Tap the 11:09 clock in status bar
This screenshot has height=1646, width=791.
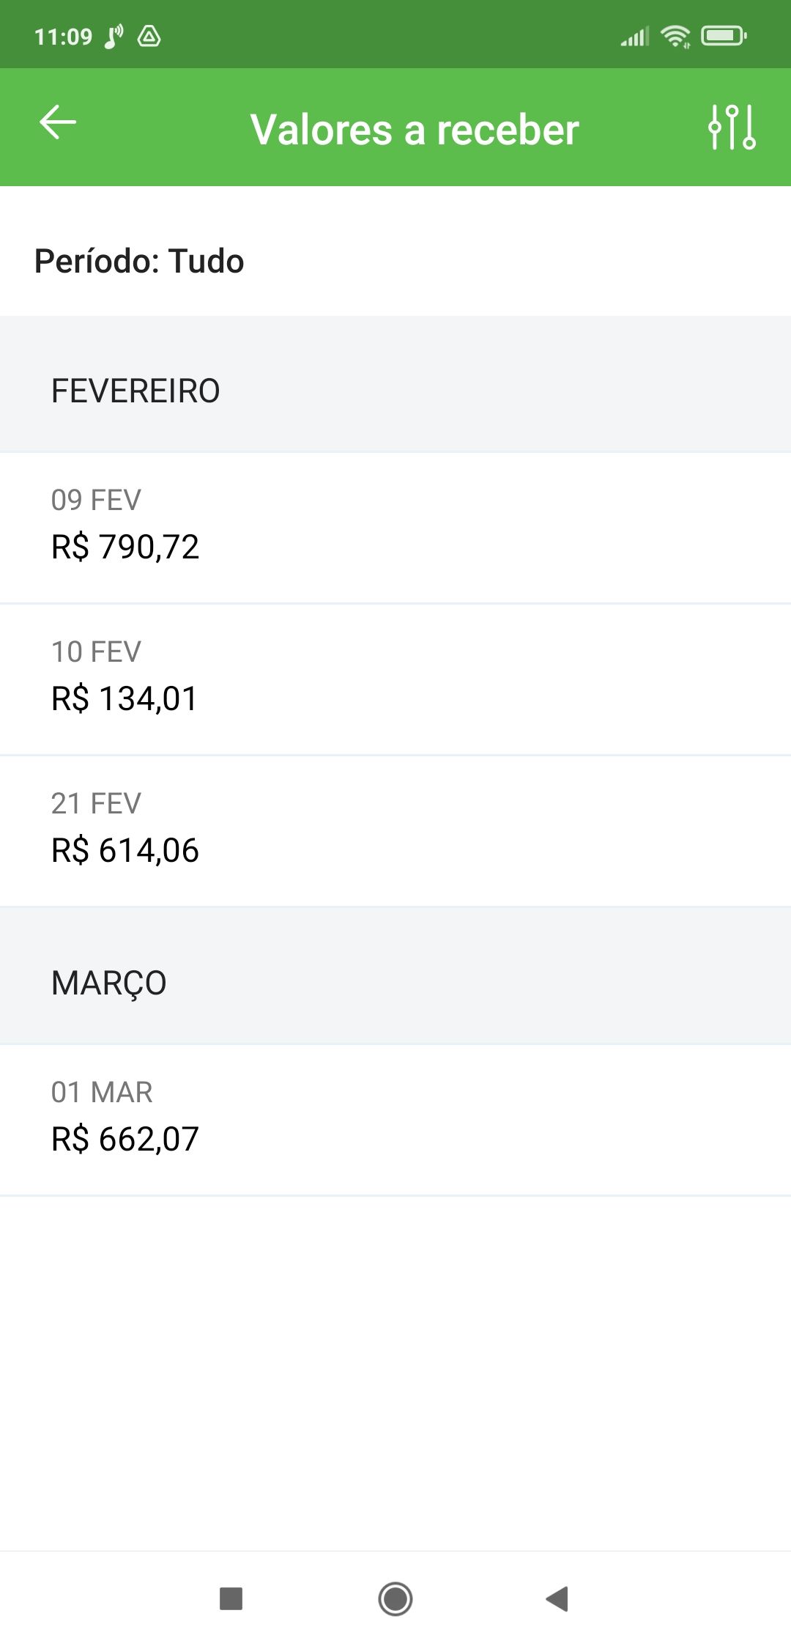point(63,37)
